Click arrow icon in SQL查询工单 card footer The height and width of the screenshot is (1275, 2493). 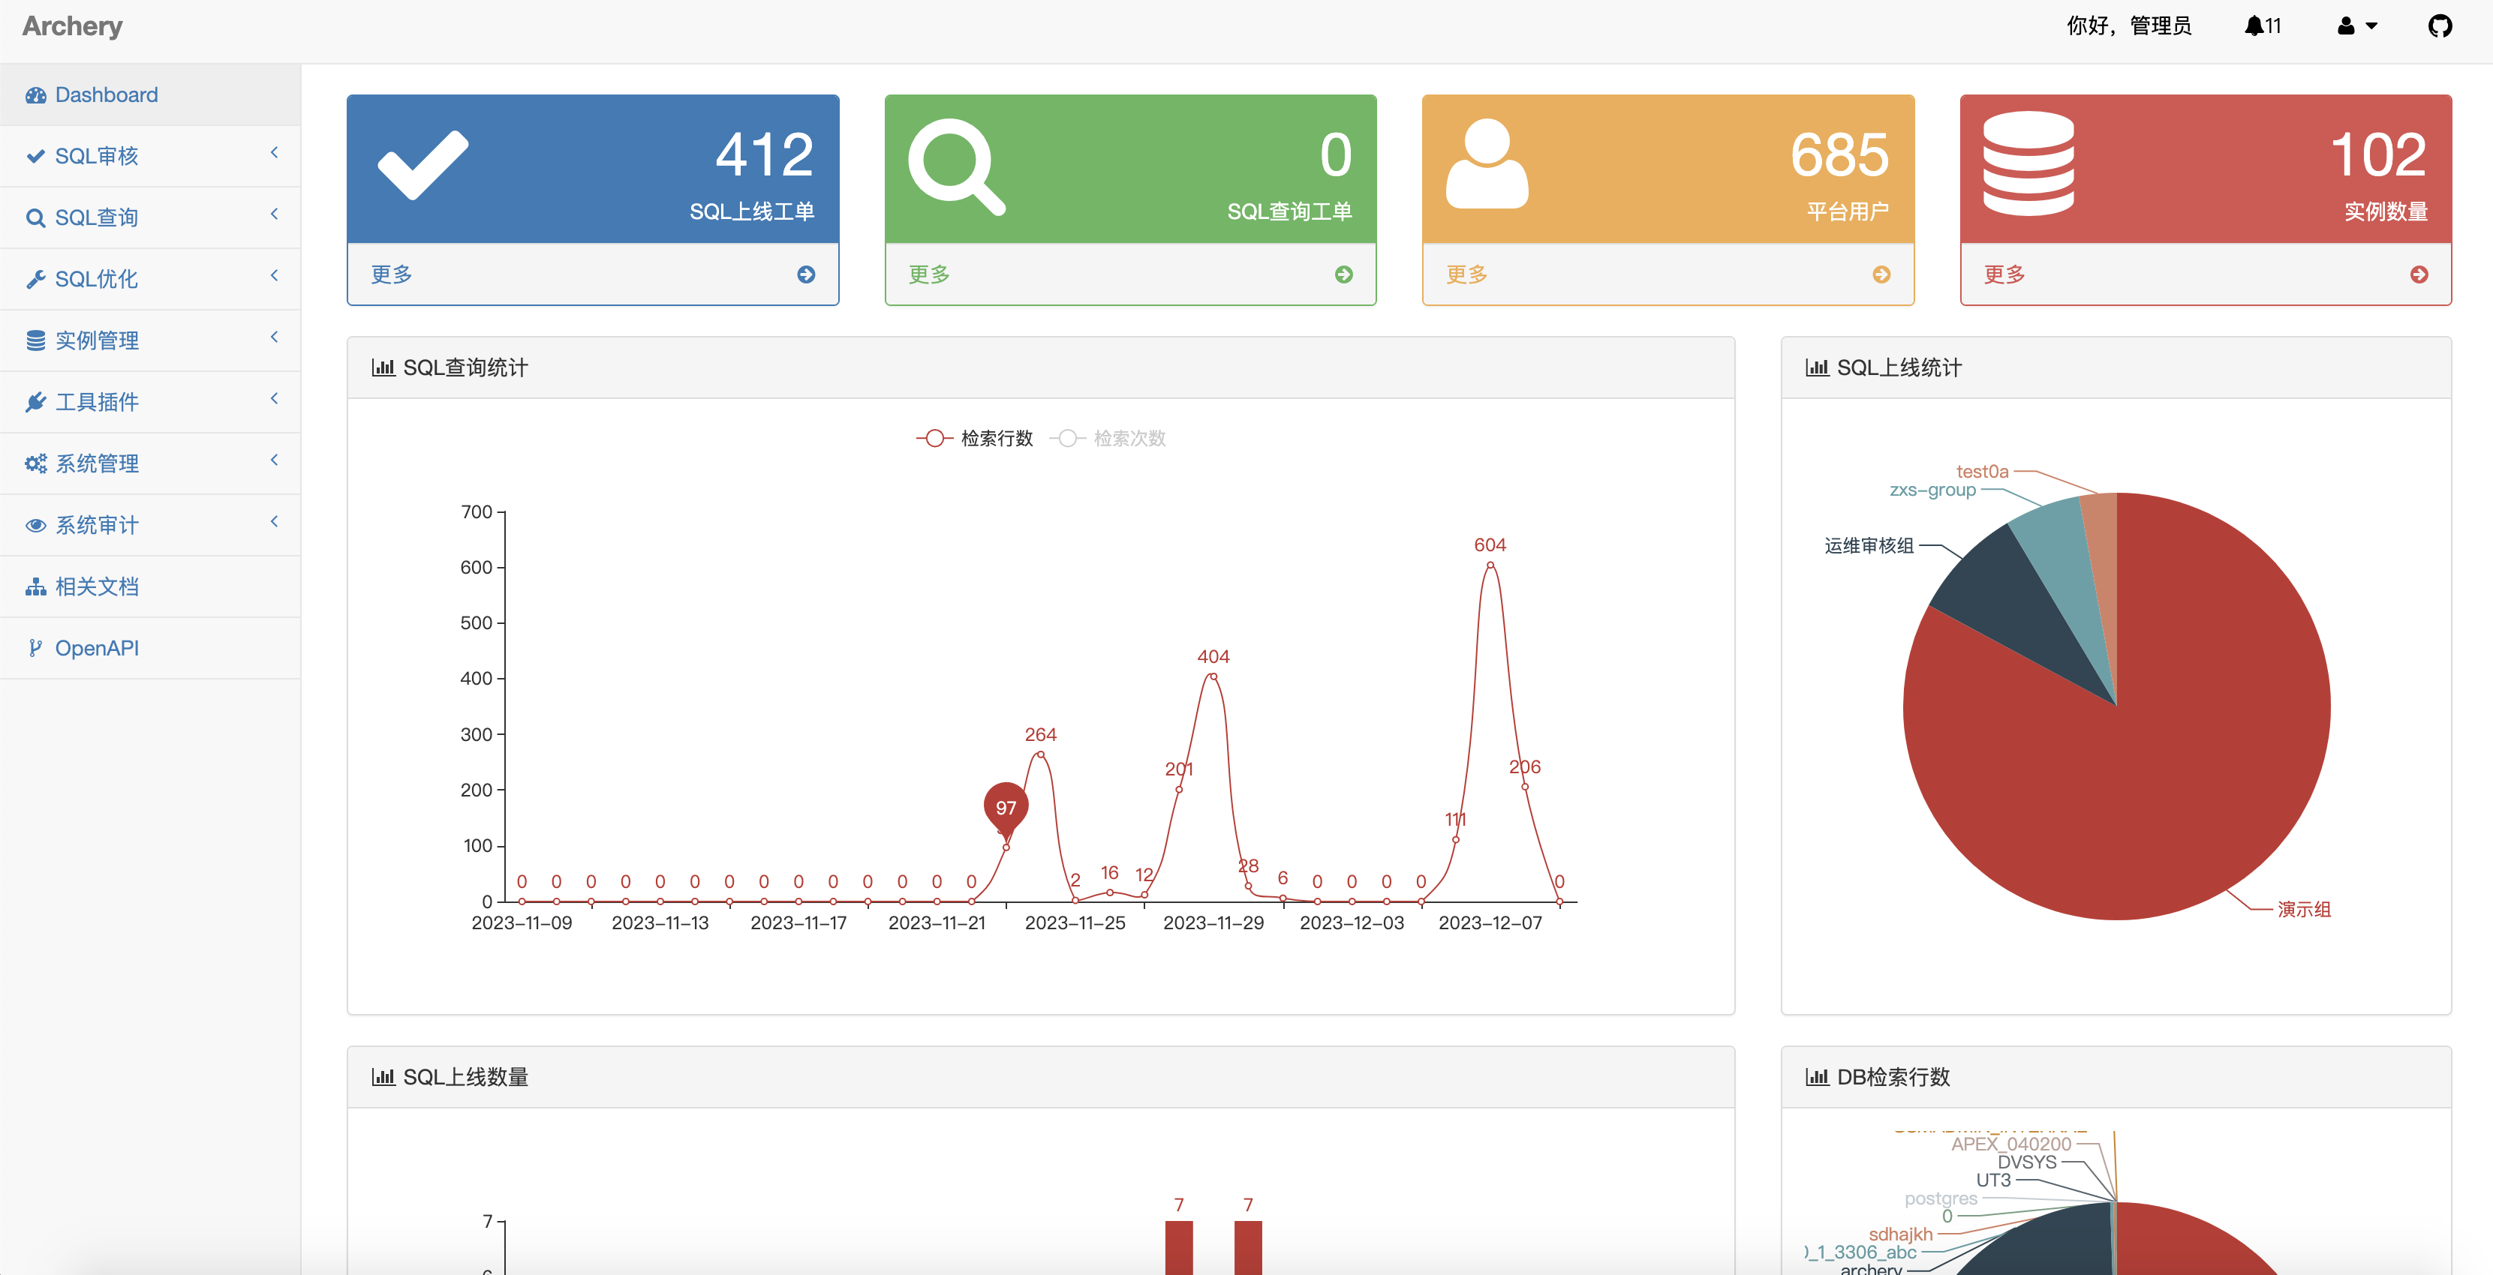(x=1344, y=274)
